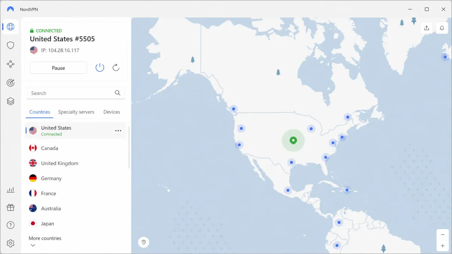Click the Iceland server dot on map

click(445, 57)
